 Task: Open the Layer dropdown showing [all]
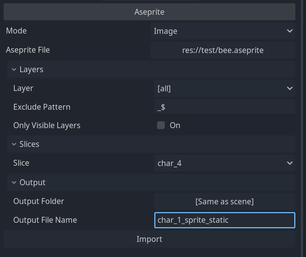coord(224,88)
